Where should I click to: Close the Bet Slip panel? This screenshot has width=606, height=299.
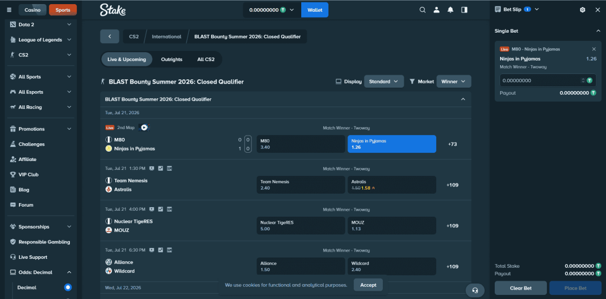(x=597, y=10)
